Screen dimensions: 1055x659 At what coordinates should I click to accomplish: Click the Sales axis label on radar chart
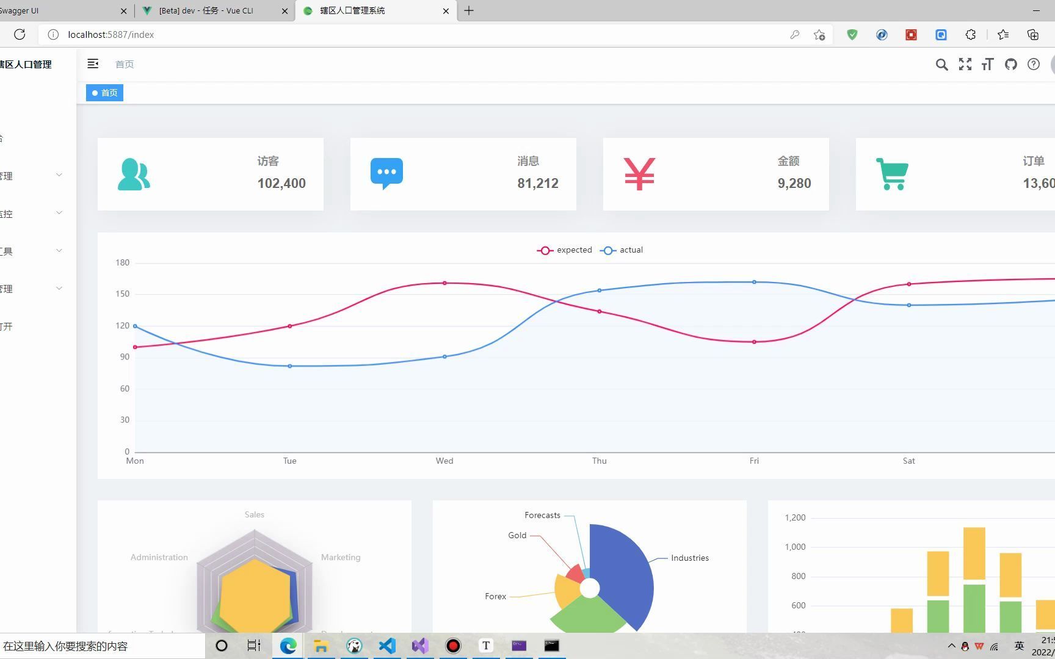point(255,514)
